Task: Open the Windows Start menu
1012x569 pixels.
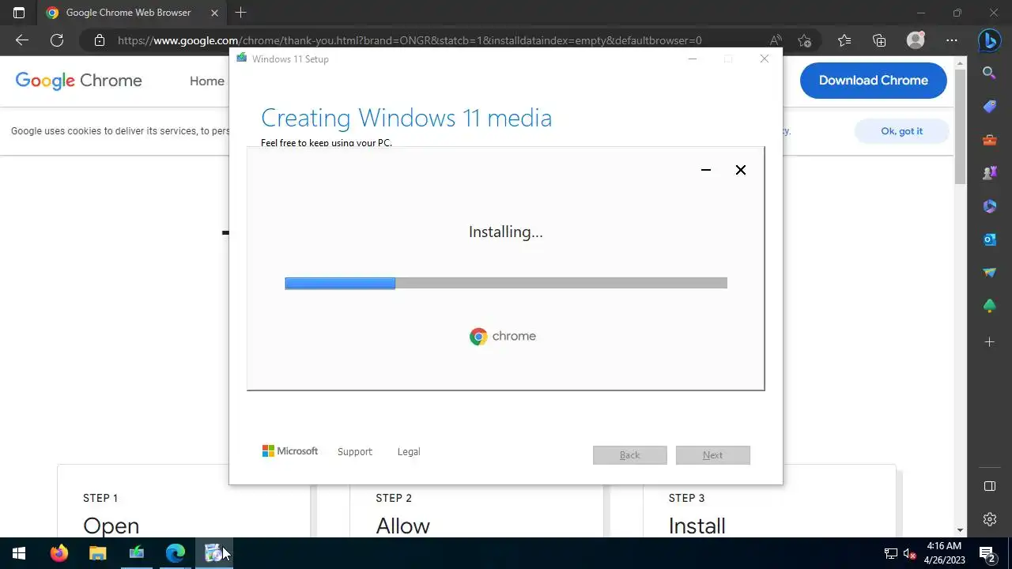Action: coord(19,553)
